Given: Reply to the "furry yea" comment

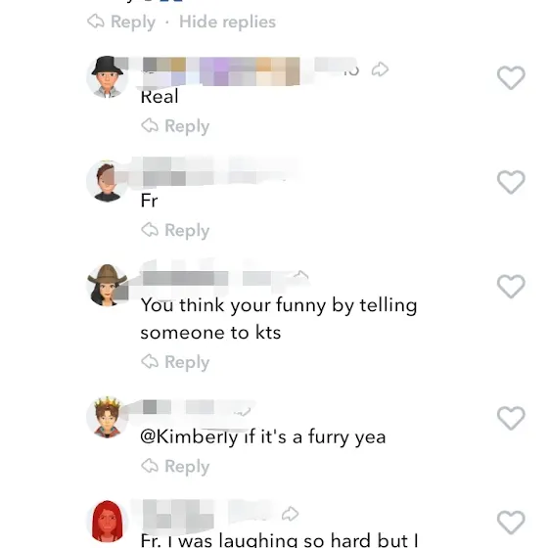Looking at the screenshot, I should click(175, 466).
